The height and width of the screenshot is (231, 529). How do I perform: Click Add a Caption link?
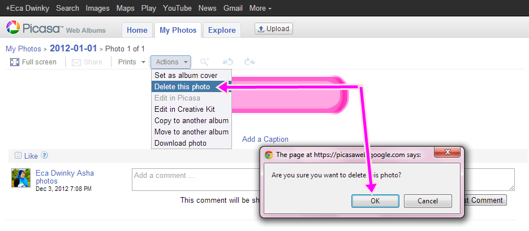pos(265,139)
